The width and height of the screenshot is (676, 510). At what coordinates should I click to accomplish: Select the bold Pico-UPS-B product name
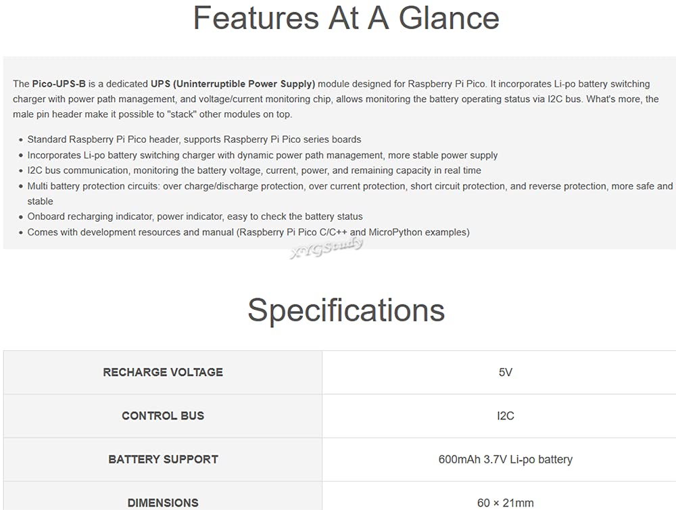59,84
